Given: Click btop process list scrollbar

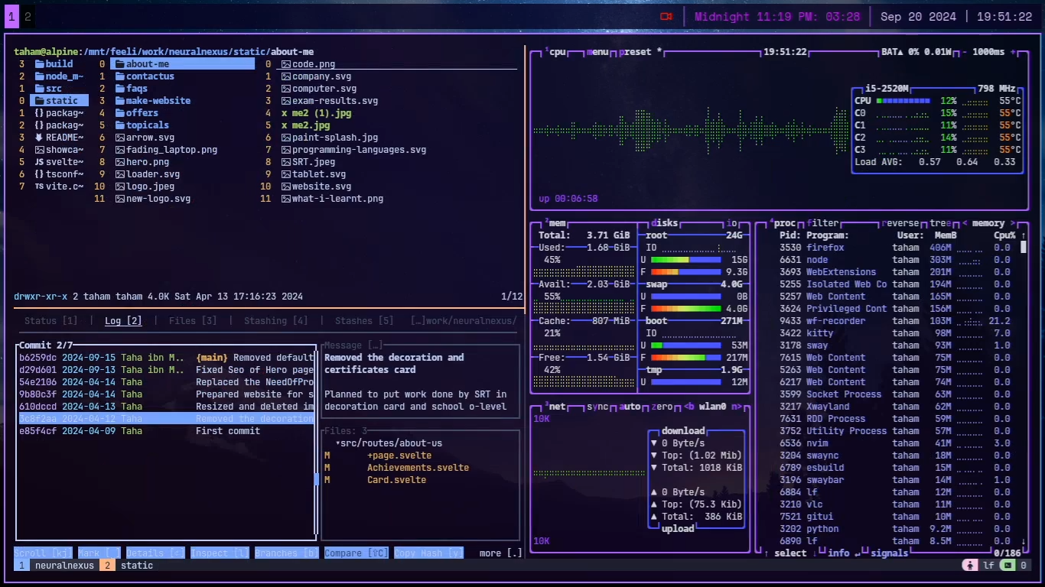Looking at the screenshot, I should coord(1024,248).
